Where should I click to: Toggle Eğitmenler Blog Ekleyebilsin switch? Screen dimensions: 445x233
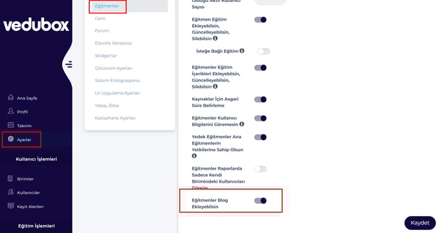click(260, 201)
